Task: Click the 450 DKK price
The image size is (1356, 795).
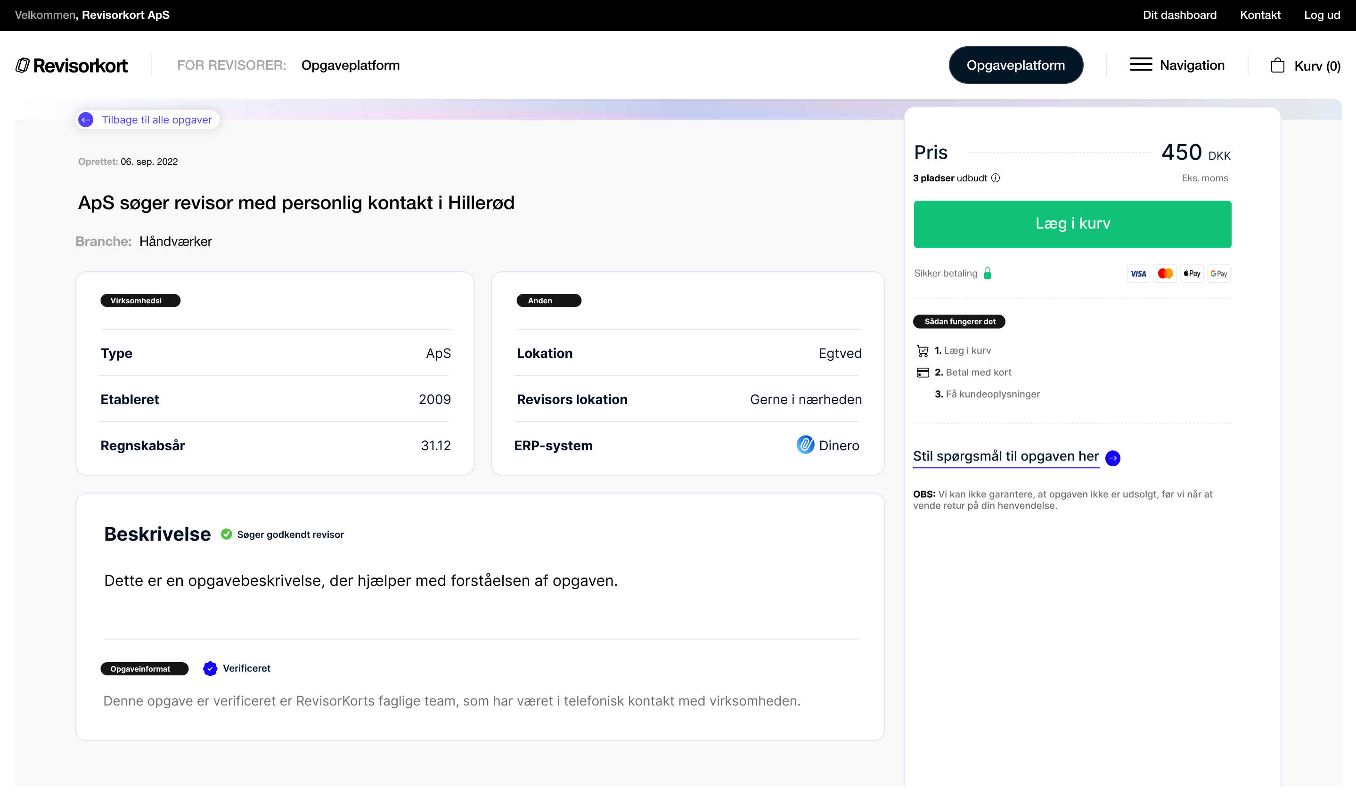Action: (x=1196, y=153)
